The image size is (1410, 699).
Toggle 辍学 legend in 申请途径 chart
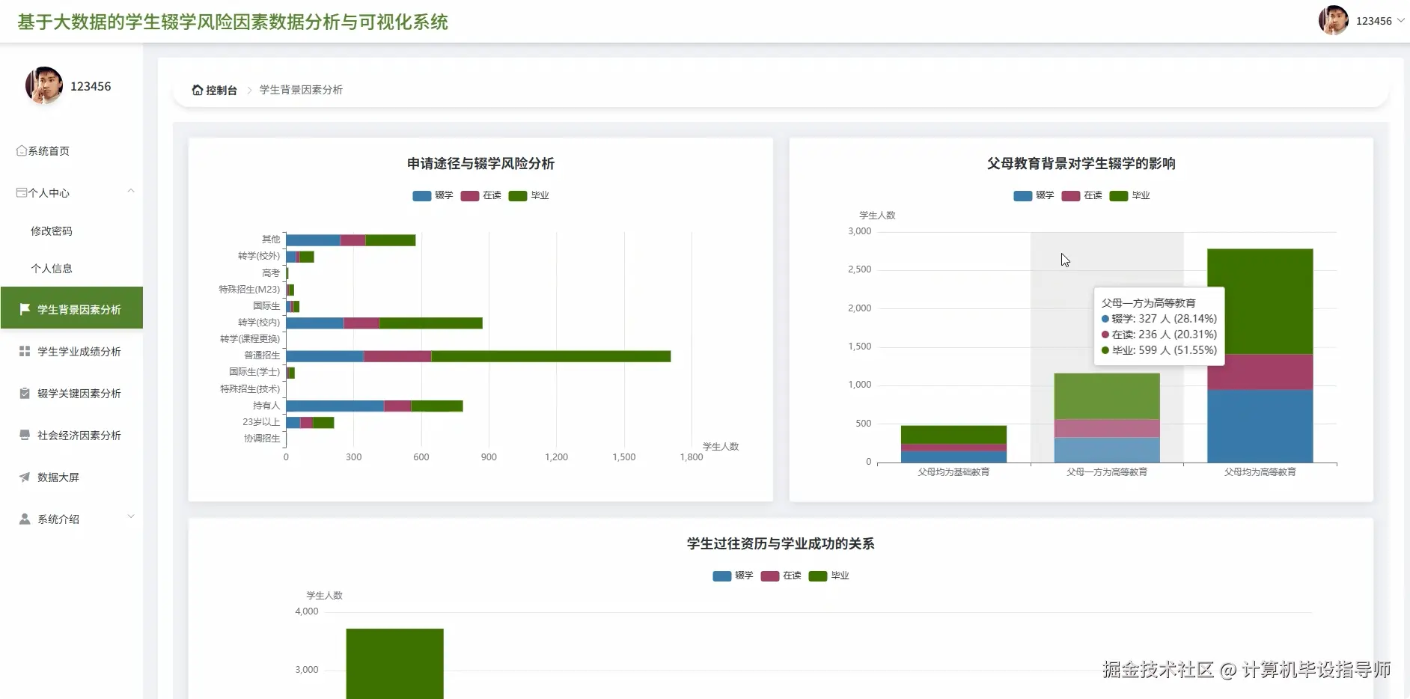[433, 195]
